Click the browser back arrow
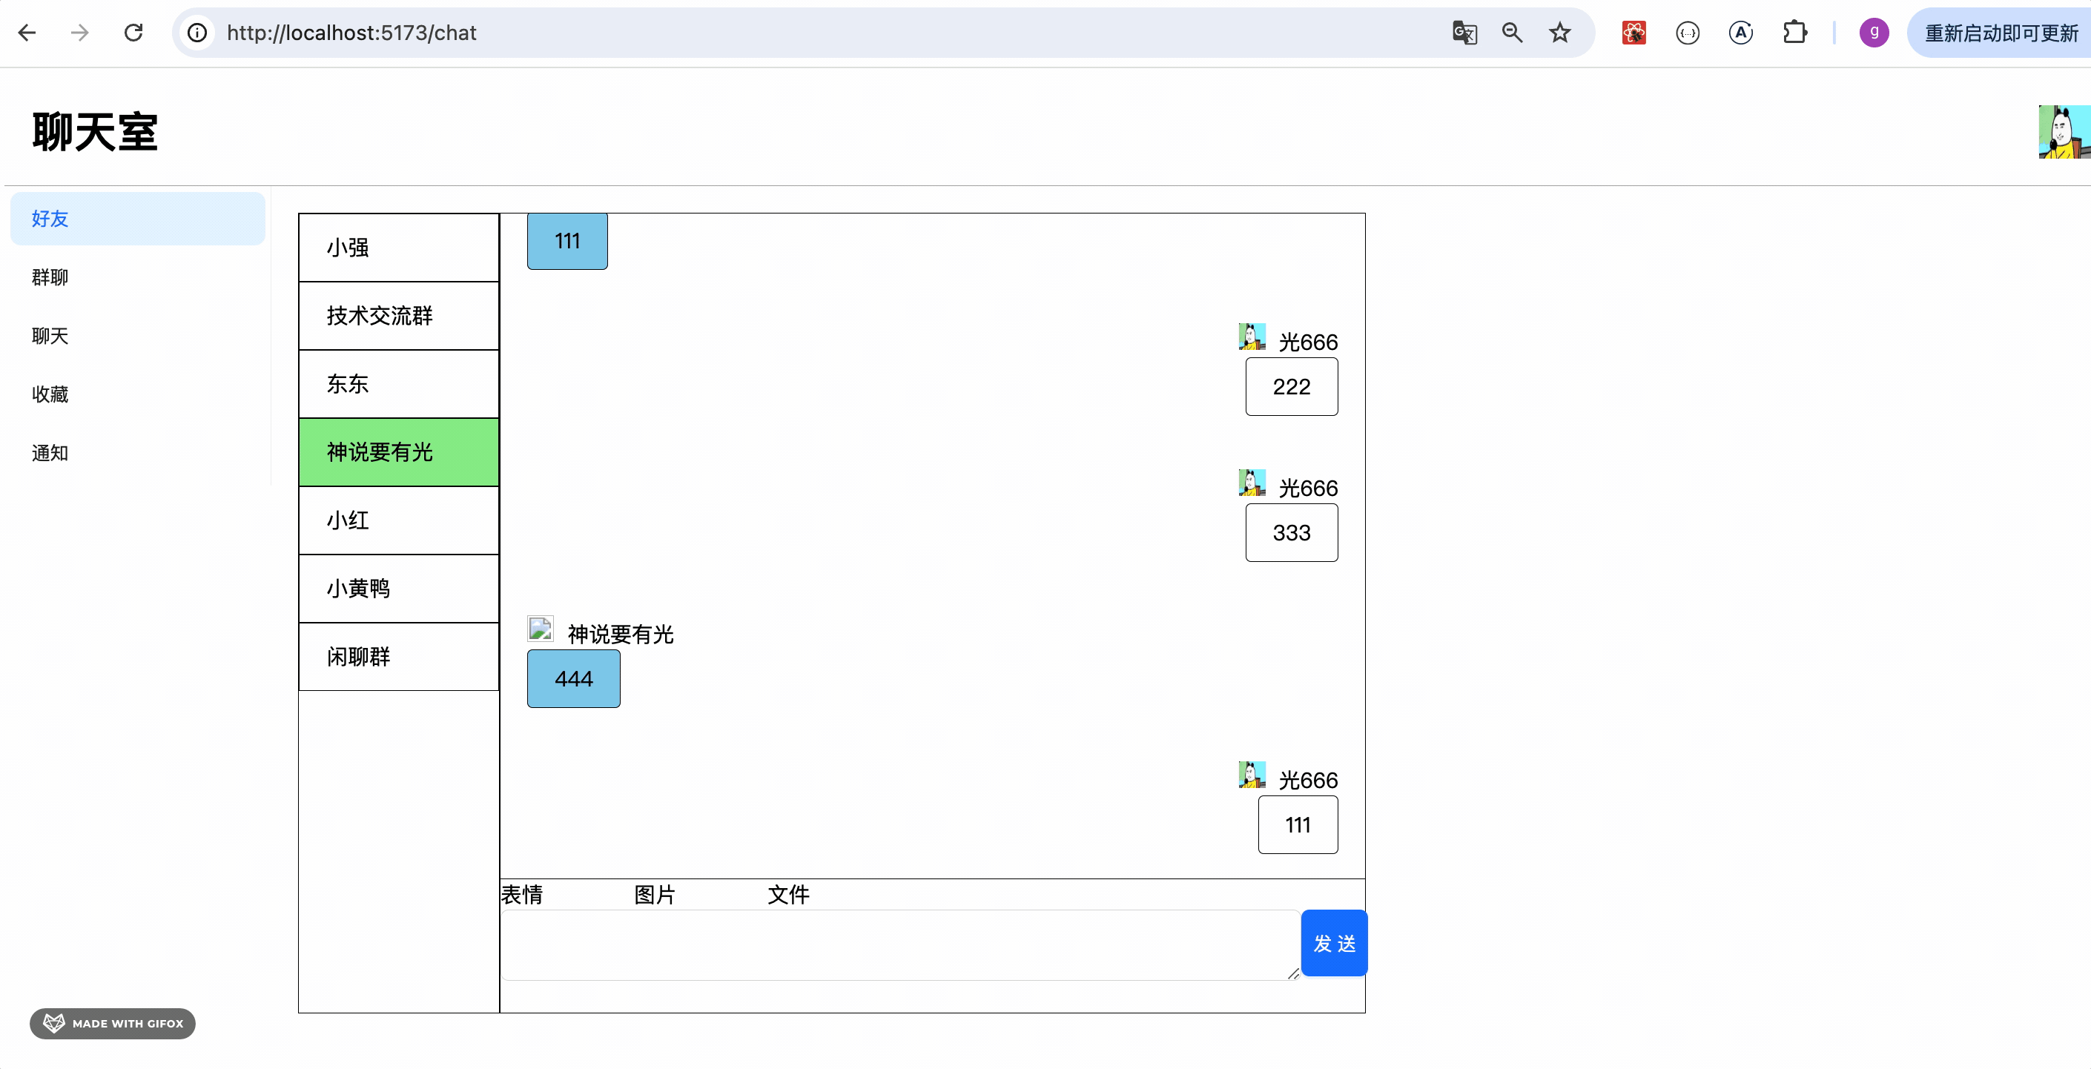The image size is (2091, 1069). pyautogui.click(x=27, y=33)
